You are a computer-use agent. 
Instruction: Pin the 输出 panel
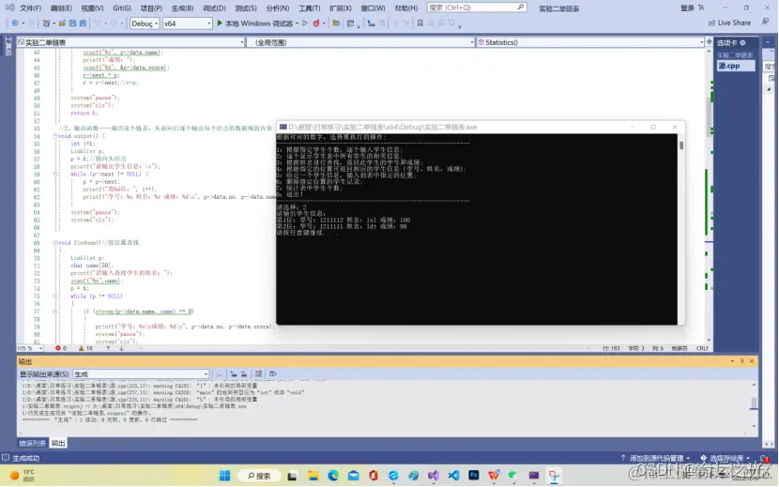click(742, 361)
